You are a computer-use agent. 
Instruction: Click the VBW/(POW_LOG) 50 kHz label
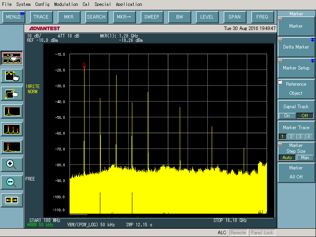click(91, 225)
